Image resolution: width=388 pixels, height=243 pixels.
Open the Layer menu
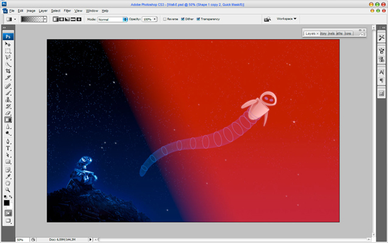43,11
